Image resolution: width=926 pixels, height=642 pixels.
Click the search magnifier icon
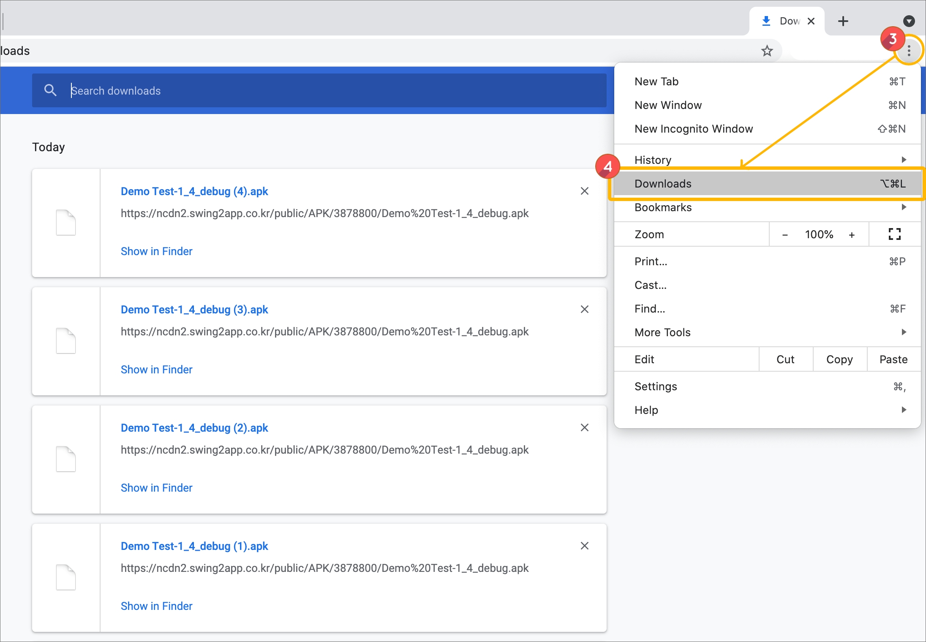[50, 90]
